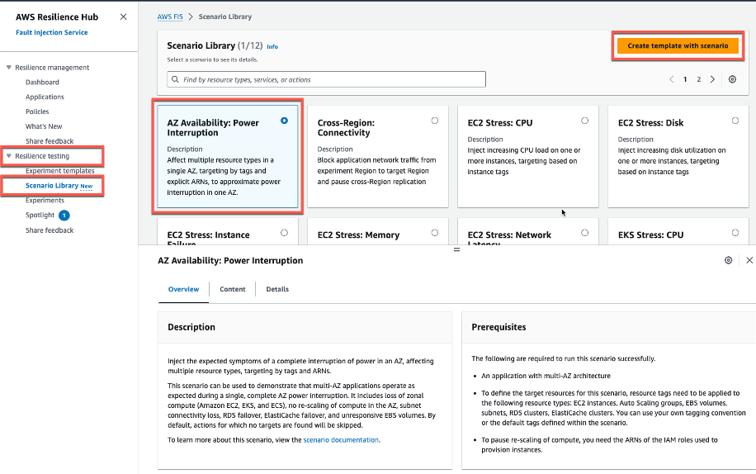Close the AZ Availability details panel
756x474 pixels.
click(x=749, y=260)
